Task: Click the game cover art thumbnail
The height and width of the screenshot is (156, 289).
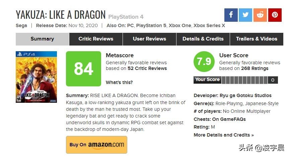Action: 36,77
